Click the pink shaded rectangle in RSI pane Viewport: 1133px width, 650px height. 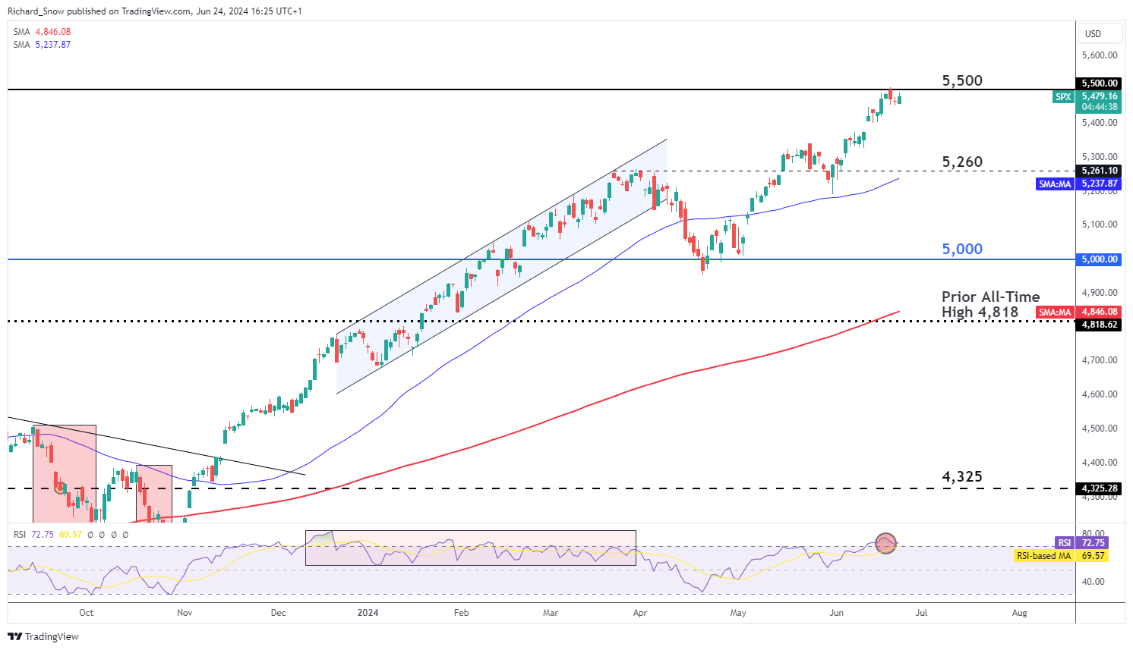point(471,548)
